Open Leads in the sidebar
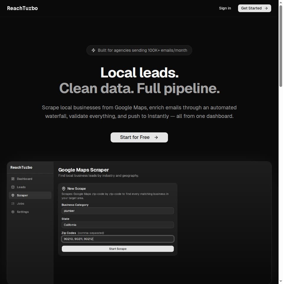The width and height of the screenshot is (283, 284). (x=30, y=187)
